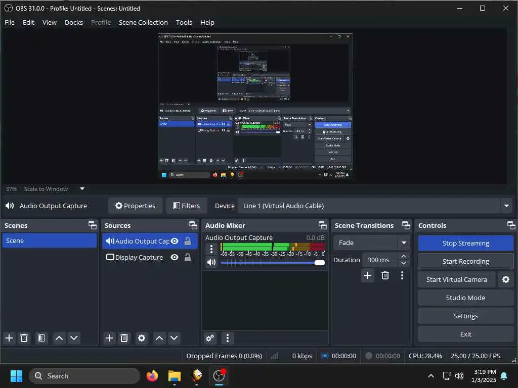Move source up in Sources panel
Screen dimensions: 518x388
click(x=159, y=338)
